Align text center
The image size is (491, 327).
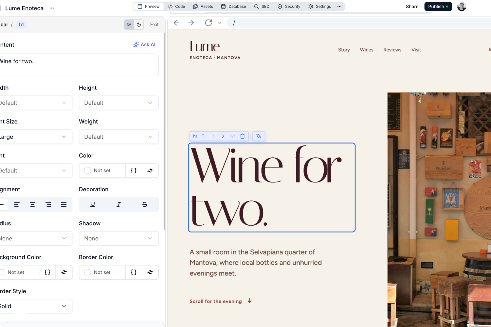point(32,205)
